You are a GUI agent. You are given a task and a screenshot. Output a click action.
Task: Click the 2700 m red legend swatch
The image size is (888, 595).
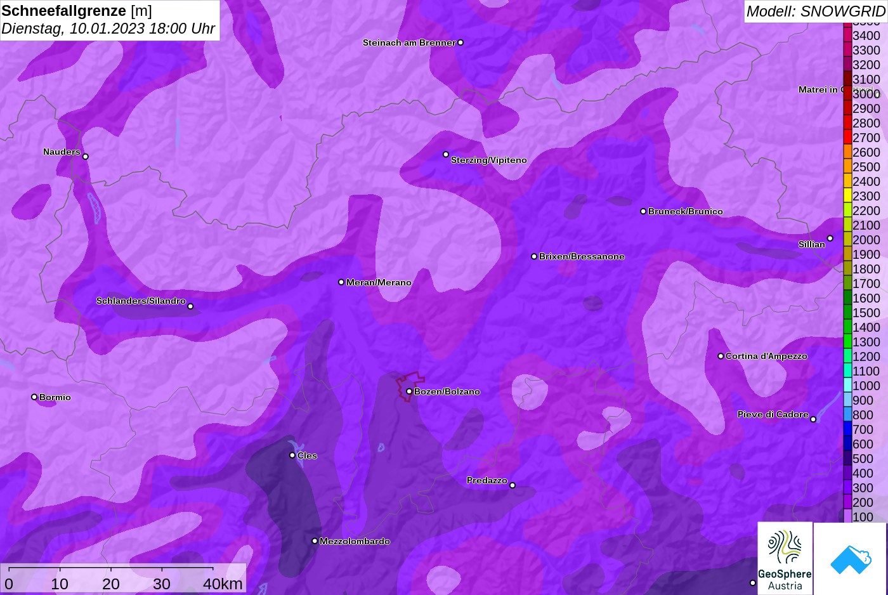pos(847,137)
